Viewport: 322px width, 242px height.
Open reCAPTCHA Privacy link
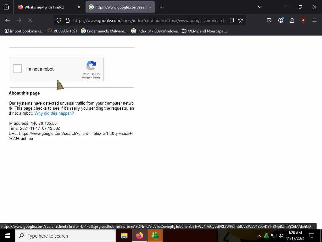coord(86,78)
